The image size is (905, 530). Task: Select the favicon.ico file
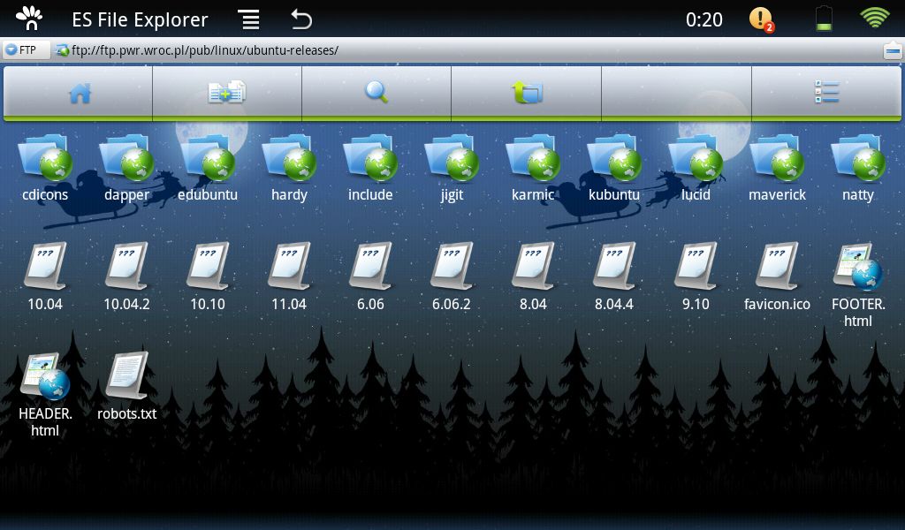777,276
